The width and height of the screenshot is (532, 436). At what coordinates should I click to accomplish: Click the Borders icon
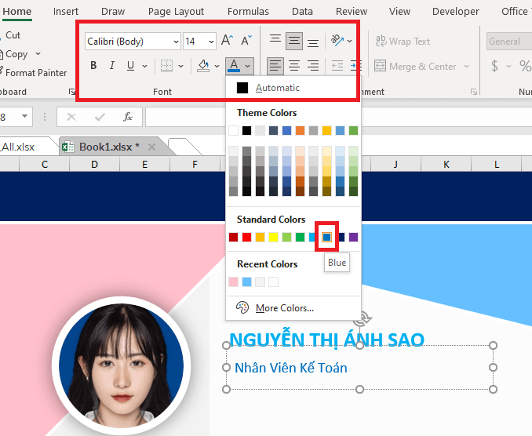click(166, 66)
